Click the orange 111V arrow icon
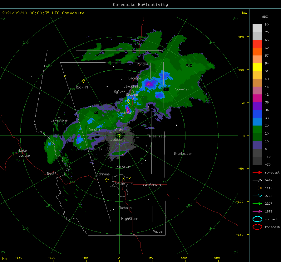 [257, 188]
